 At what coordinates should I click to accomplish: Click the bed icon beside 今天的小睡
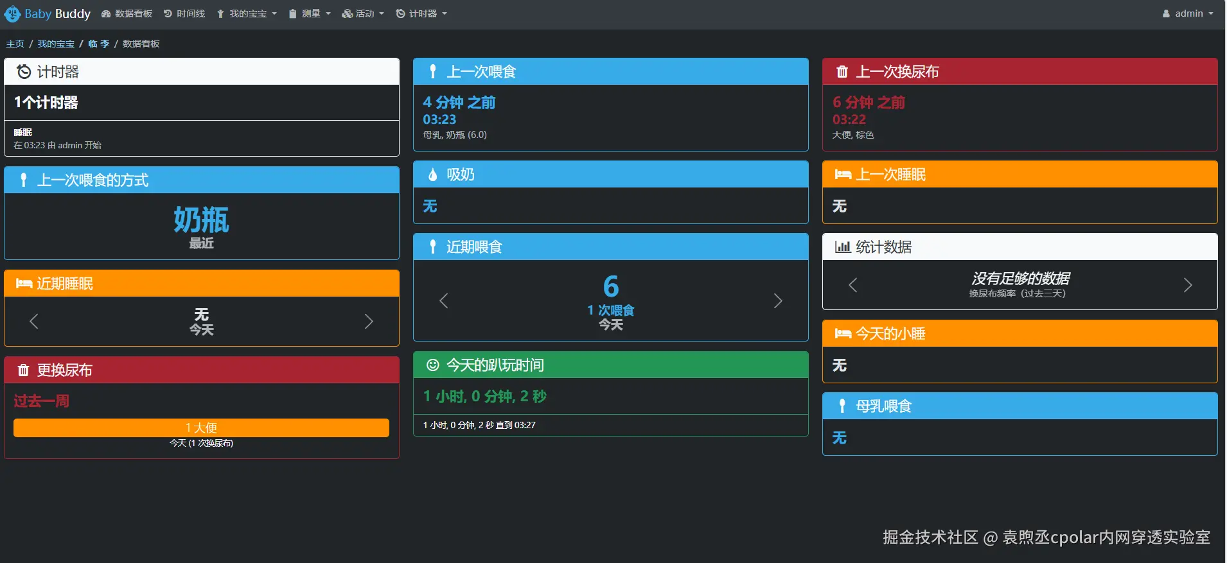coord(843,334)
